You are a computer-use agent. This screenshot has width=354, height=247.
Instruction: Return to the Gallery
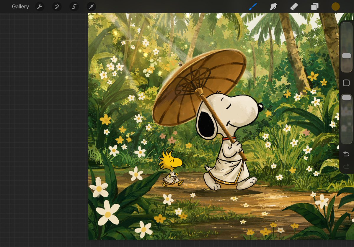click(x=20, y=6)
